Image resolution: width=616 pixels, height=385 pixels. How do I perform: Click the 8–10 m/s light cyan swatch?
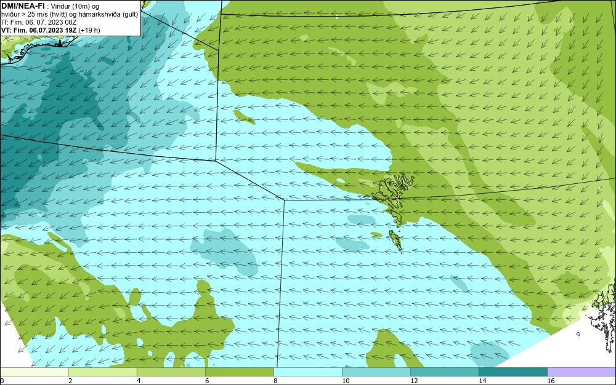point(308,372)
